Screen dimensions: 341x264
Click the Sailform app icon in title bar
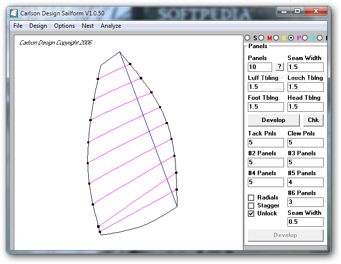(x=14, y=13)
